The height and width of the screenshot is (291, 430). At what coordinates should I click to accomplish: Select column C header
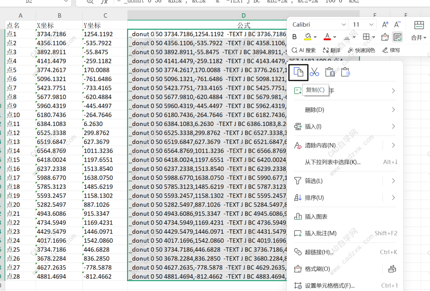105,16
